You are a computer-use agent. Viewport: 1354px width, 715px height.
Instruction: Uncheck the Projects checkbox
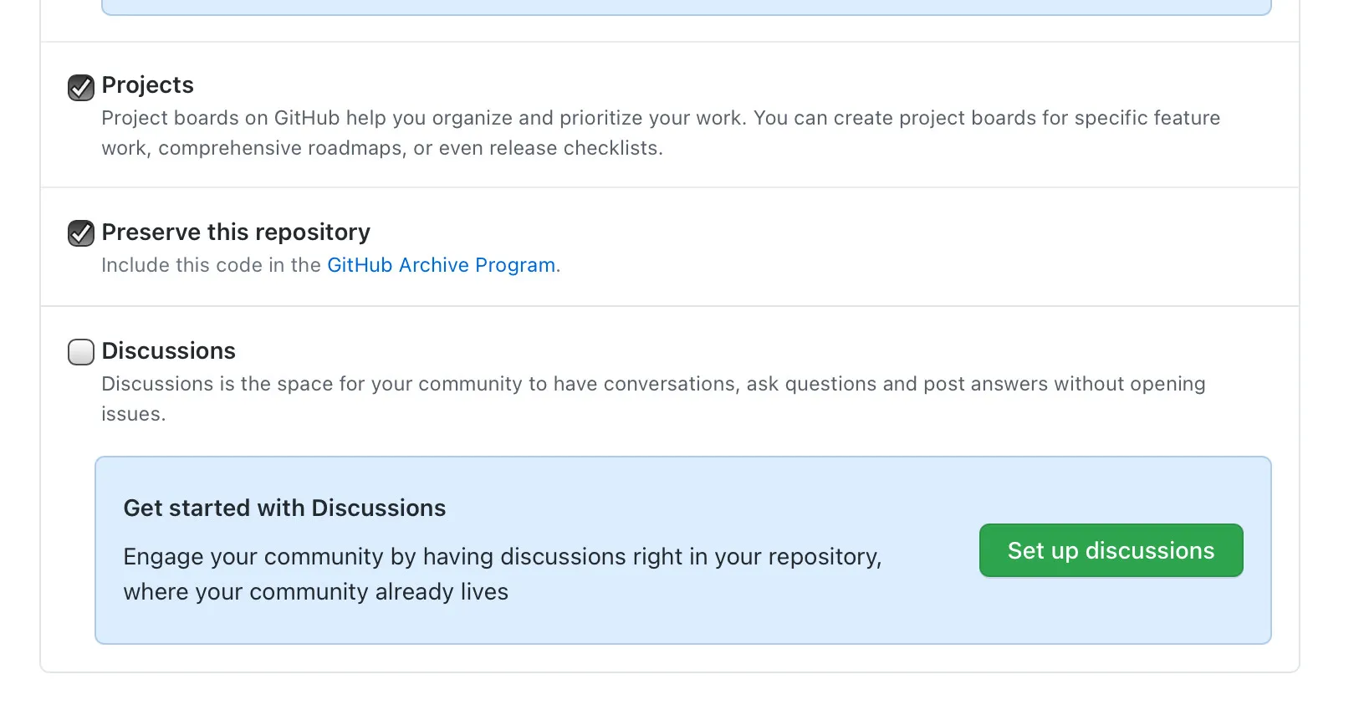click(81, 87)
